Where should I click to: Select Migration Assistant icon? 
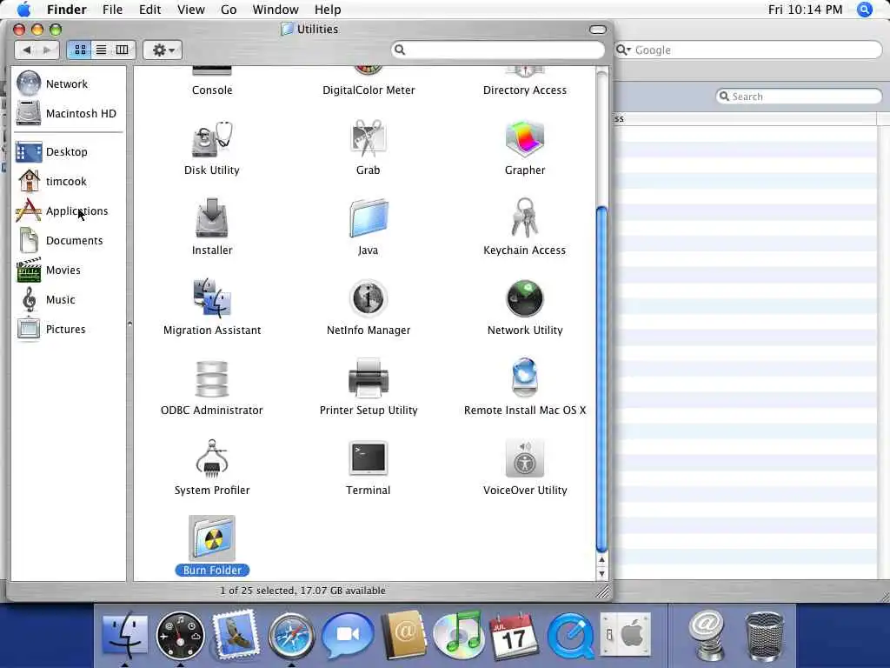(x=212, y=297)
